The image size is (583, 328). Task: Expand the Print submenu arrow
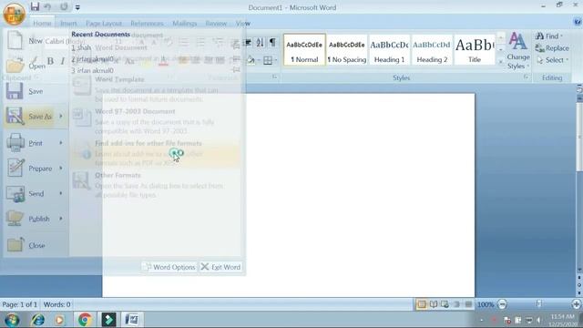click(61, 143)
